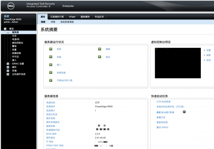Click the 固件版本 info label
Image resolution: width=214 pixels, height=149 pixels.
tap(51, 138)
